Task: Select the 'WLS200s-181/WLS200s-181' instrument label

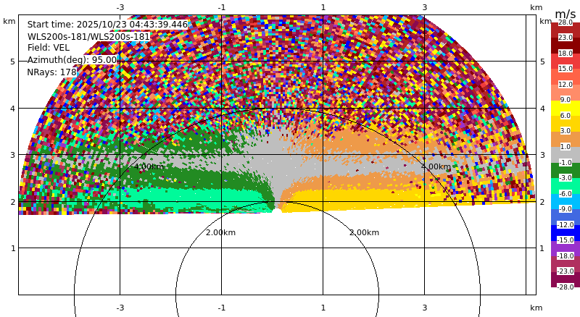Action: (88, 37)
